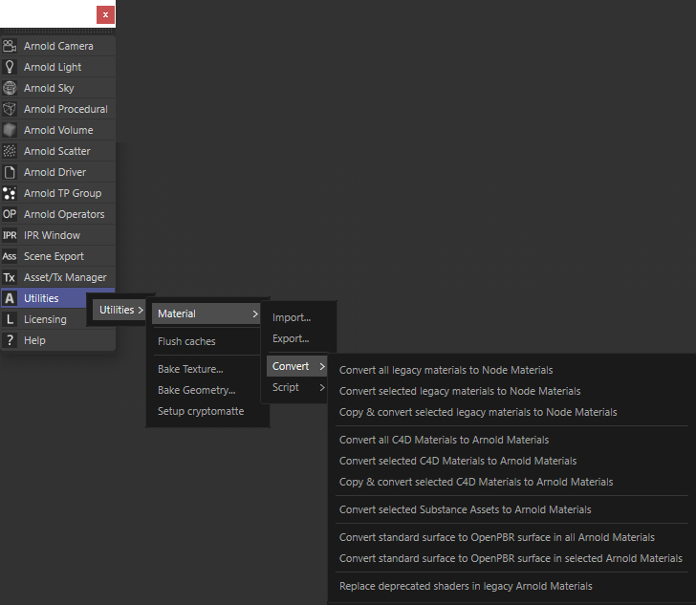696x605 pixels.
Task: Click the Arnold Procedural box icon
Action: (x=10, y=109)
